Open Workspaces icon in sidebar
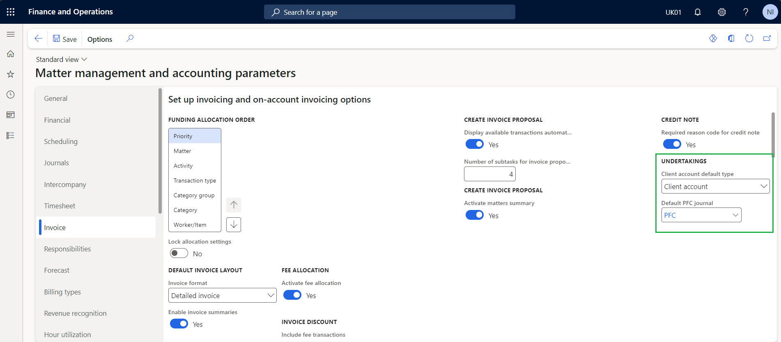The image size is (781, 342). (11, 115)
